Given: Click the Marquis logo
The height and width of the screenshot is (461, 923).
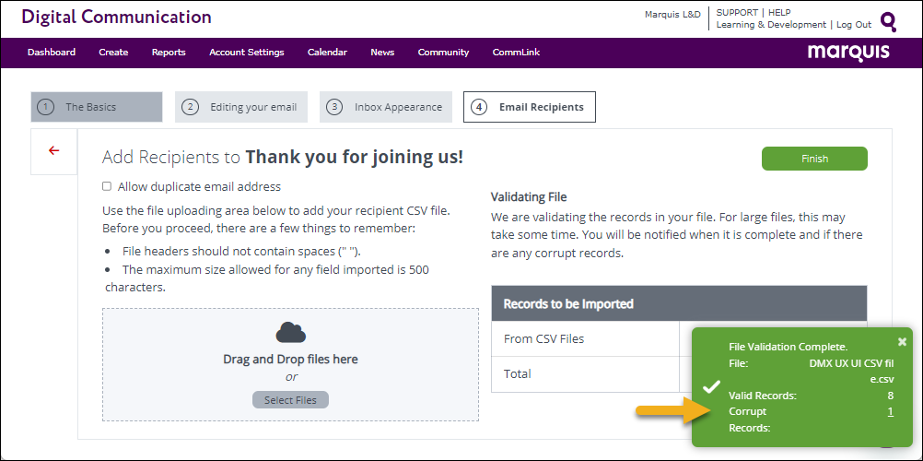Looking at the screenshot, I should coord(848,52).
